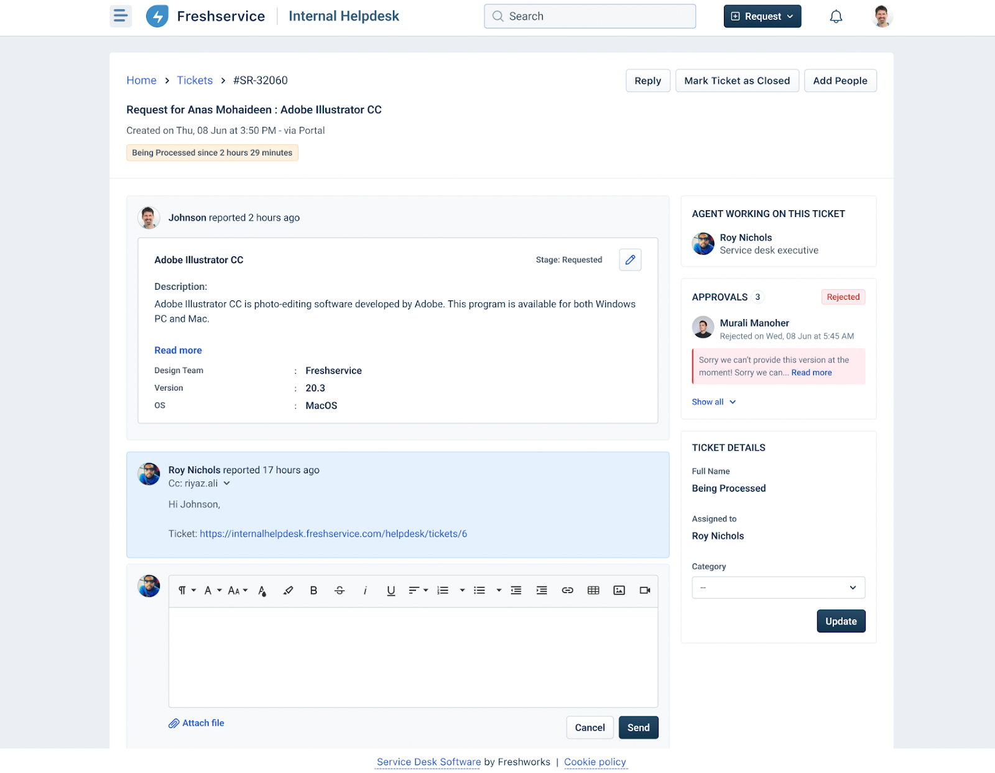Open notifications bell

tap(836, 17)
